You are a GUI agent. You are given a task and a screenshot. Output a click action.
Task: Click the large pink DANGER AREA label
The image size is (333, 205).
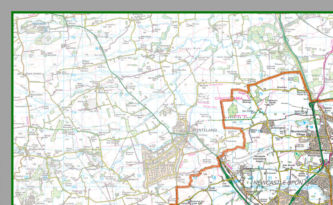point(228,98)
